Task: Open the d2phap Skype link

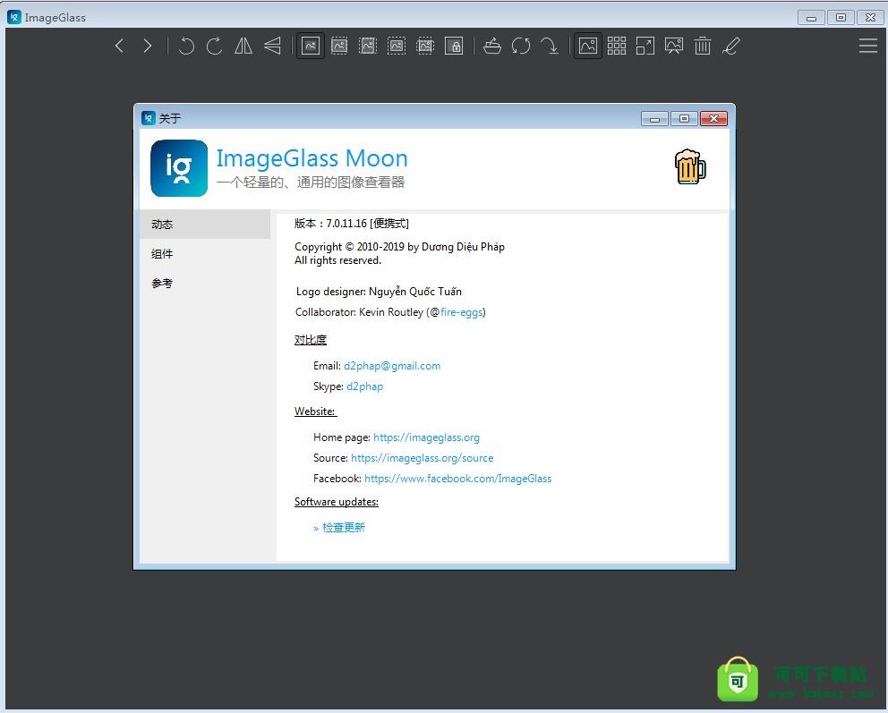Action: [x=364, y=386]
